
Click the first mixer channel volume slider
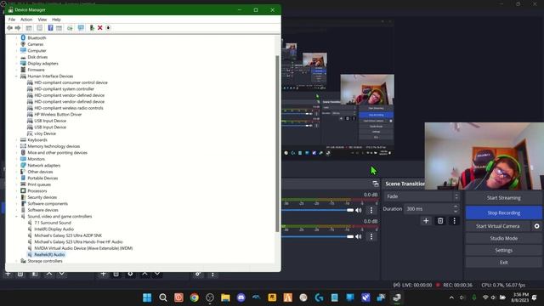click(x=318, y=210)
